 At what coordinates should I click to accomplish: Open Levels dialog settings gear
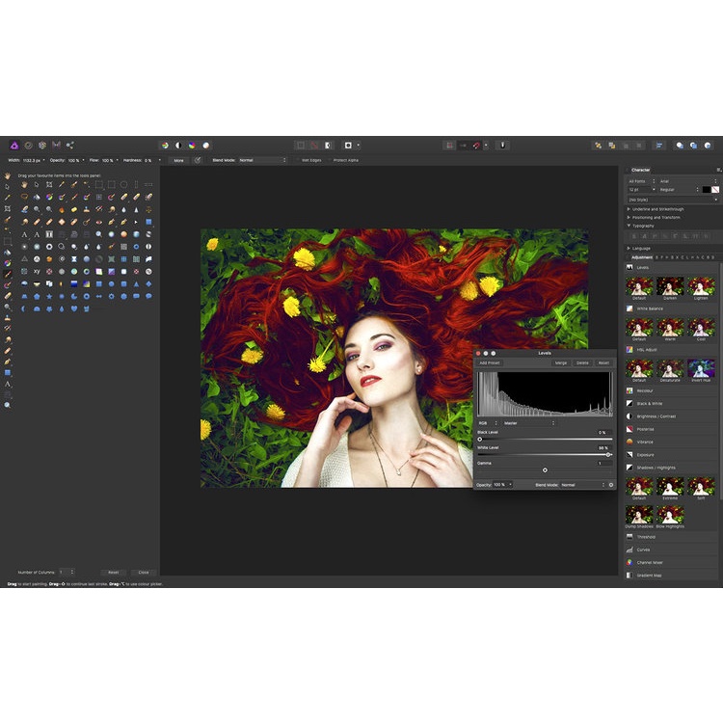pyautogui.click(x=611, y=485)
